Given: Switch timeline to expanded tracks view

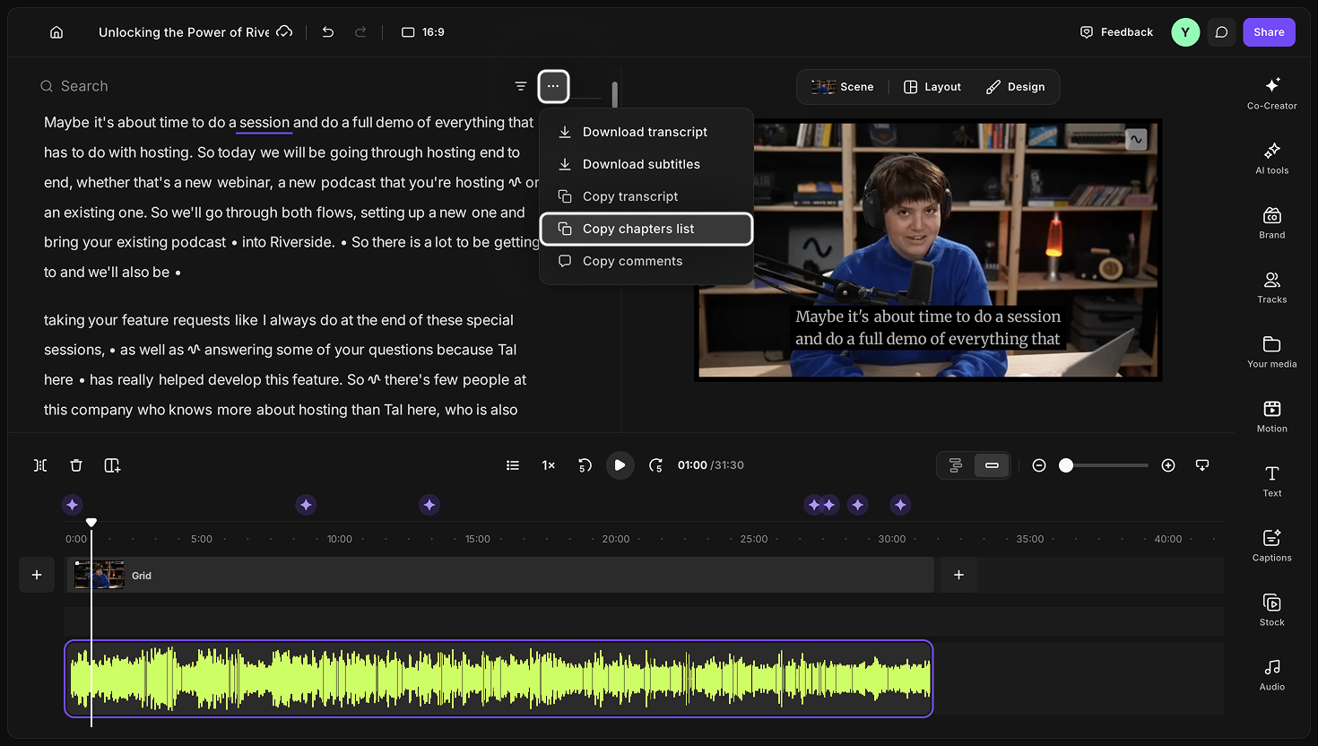Looking at the screenshot, I should click(956, 465).
